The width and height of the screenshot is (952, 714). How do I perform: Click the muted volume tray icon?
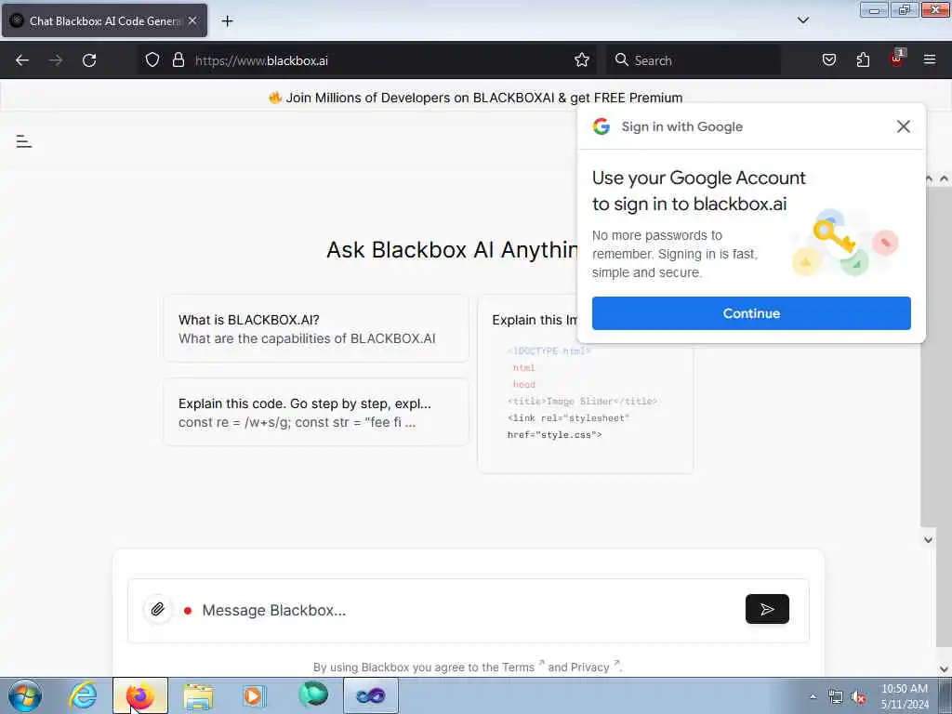coord(858,697)
